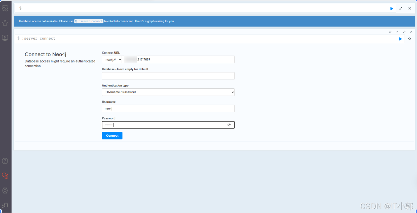The width and height of the screenshot is (417, 213).
Task: Open Browser Settings gear in the sidebar
Action: [x=5, y=191]
